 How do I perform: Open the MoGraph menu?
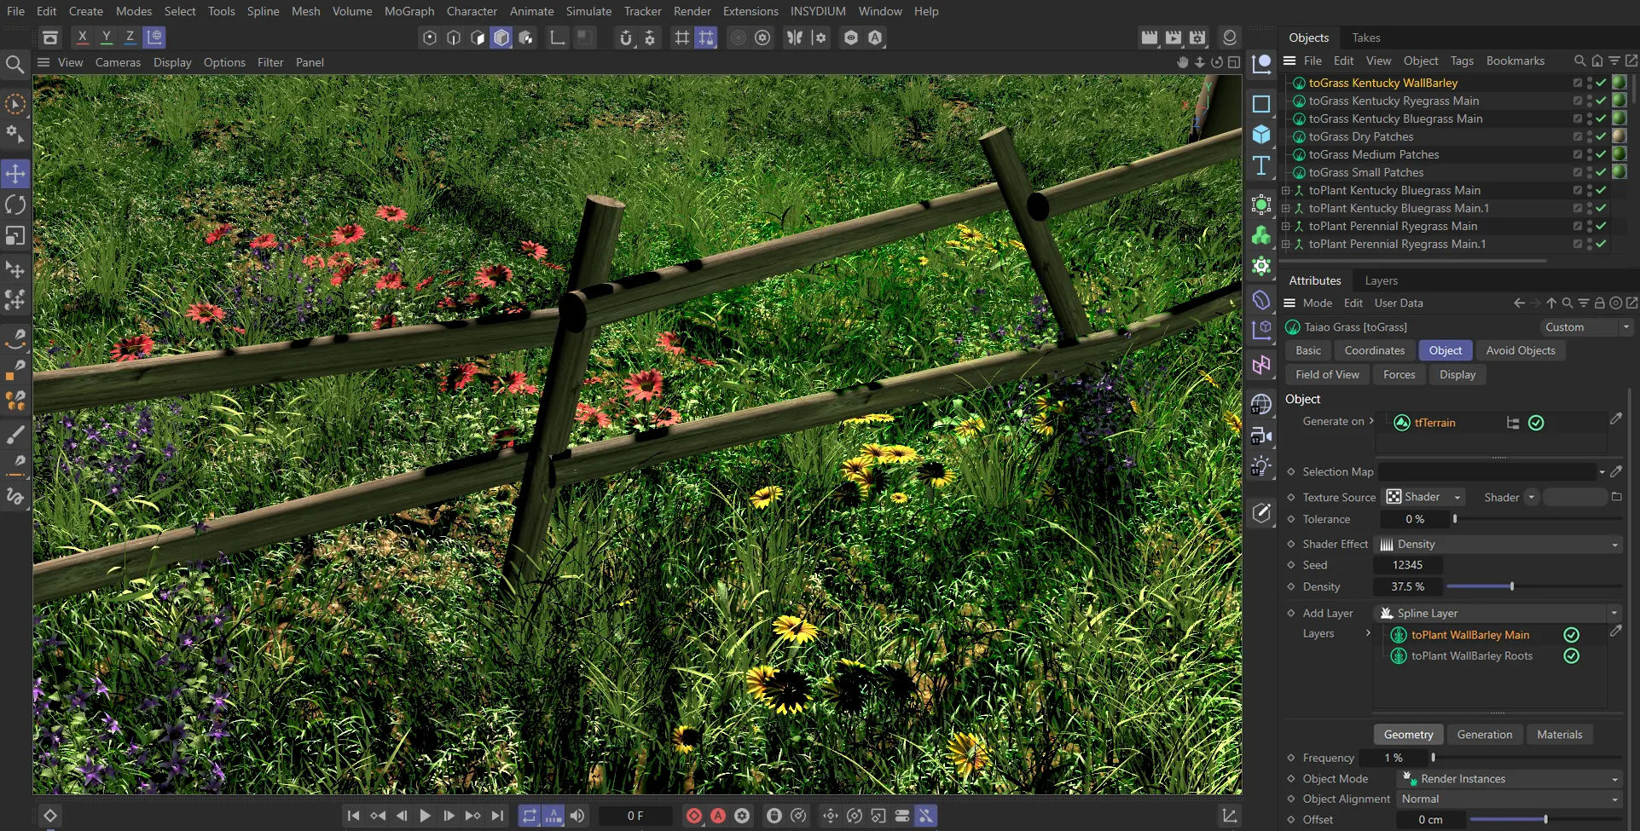click(x=409, y=11)
